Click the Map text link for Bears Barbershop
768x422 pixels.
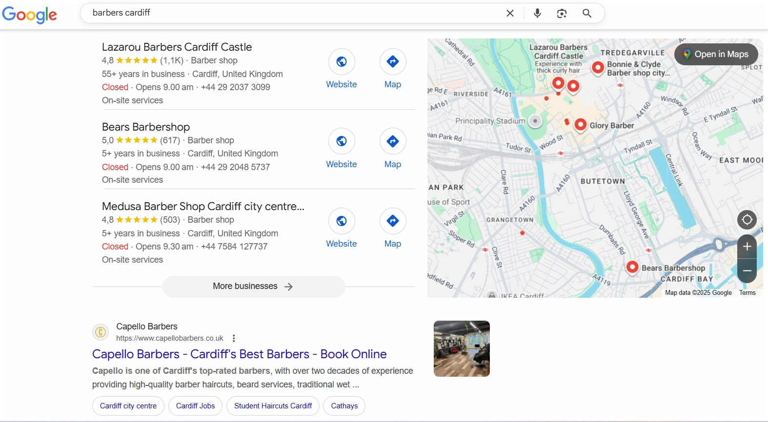pyautogui.click(x=393, y=164)
